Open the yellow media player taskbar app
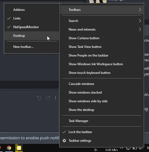 [x=19, y=148]
